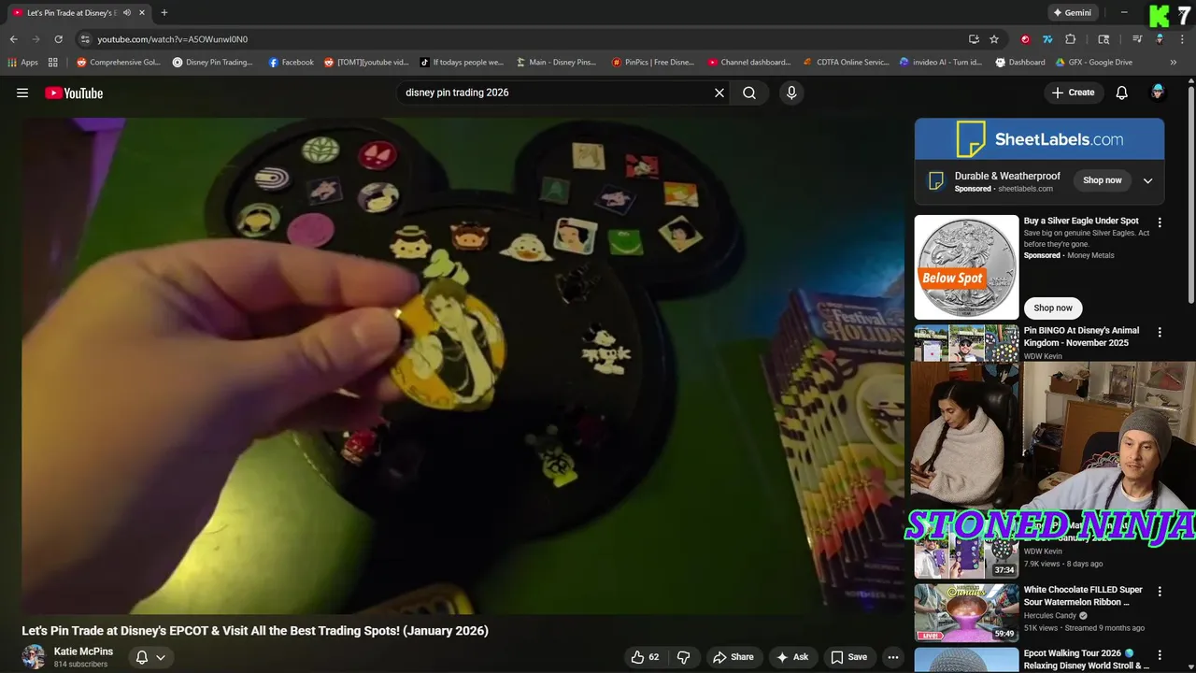Click Shop now on SheetLabels ad
This screenshot has width=1196, height=673.
(x=1103, y=180)
